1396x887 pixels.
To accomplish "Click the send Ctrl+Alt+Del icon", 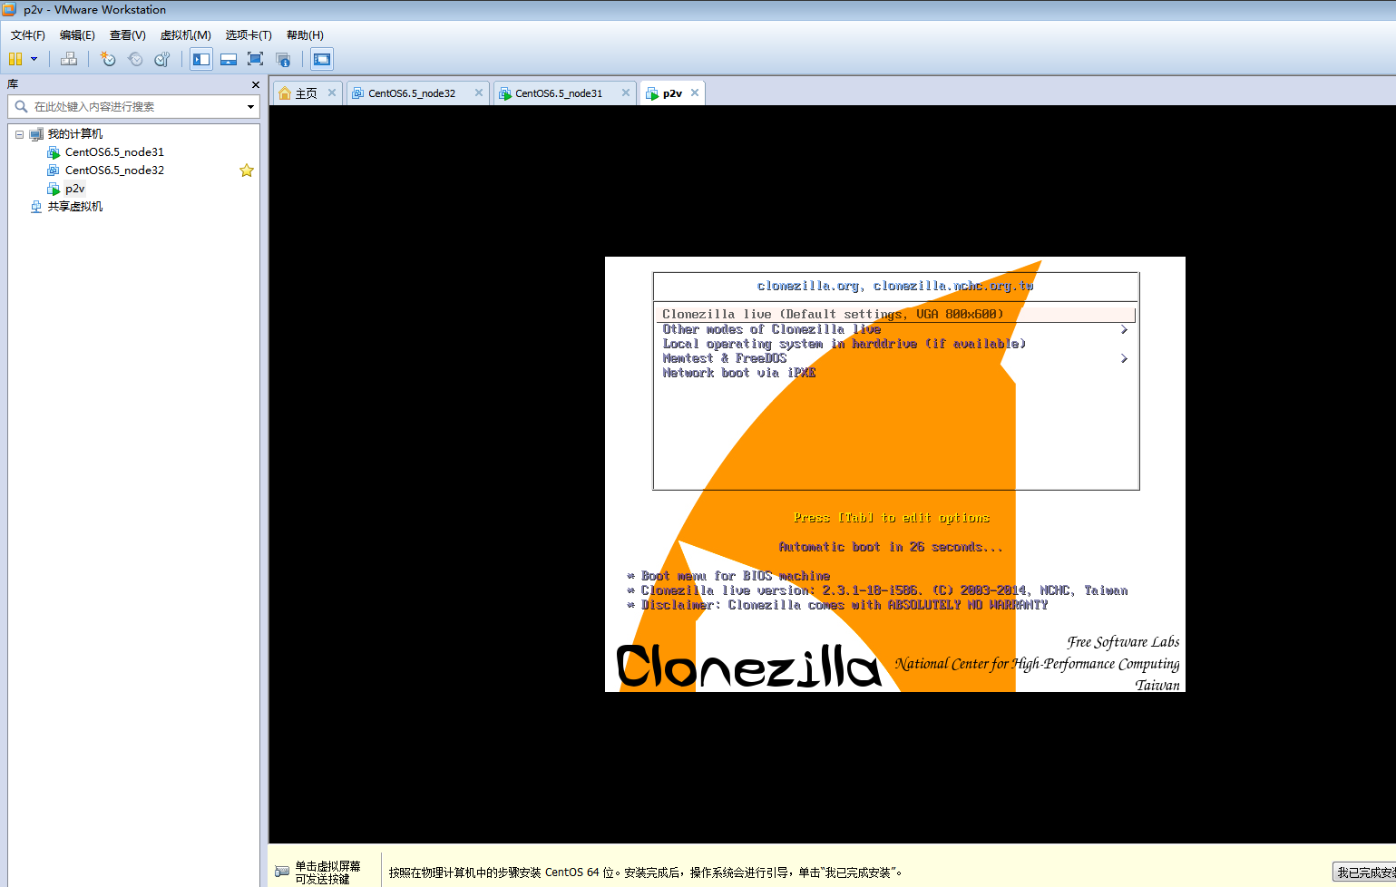I will (x=69, y=59).
